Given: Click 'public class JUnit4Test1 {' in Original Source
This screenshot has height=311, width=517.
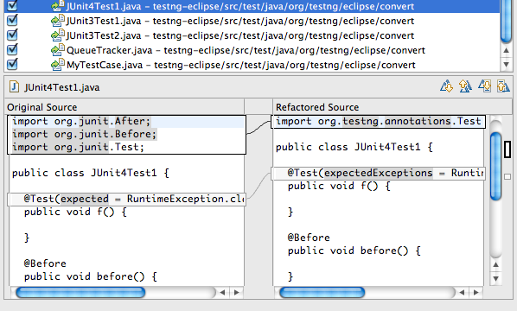Looking at the screenshot, I should point(91,173).
